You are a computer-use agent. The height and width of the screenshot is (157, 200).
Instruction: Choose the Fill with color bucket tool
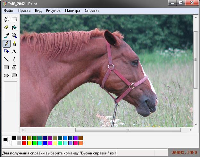[14, 27]
